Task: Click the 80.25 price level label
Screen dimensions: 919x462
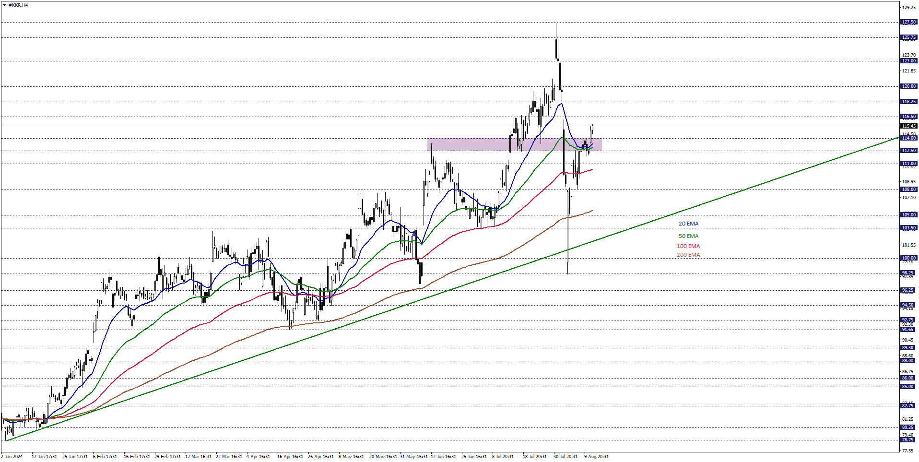Action: tap(908, 427)
